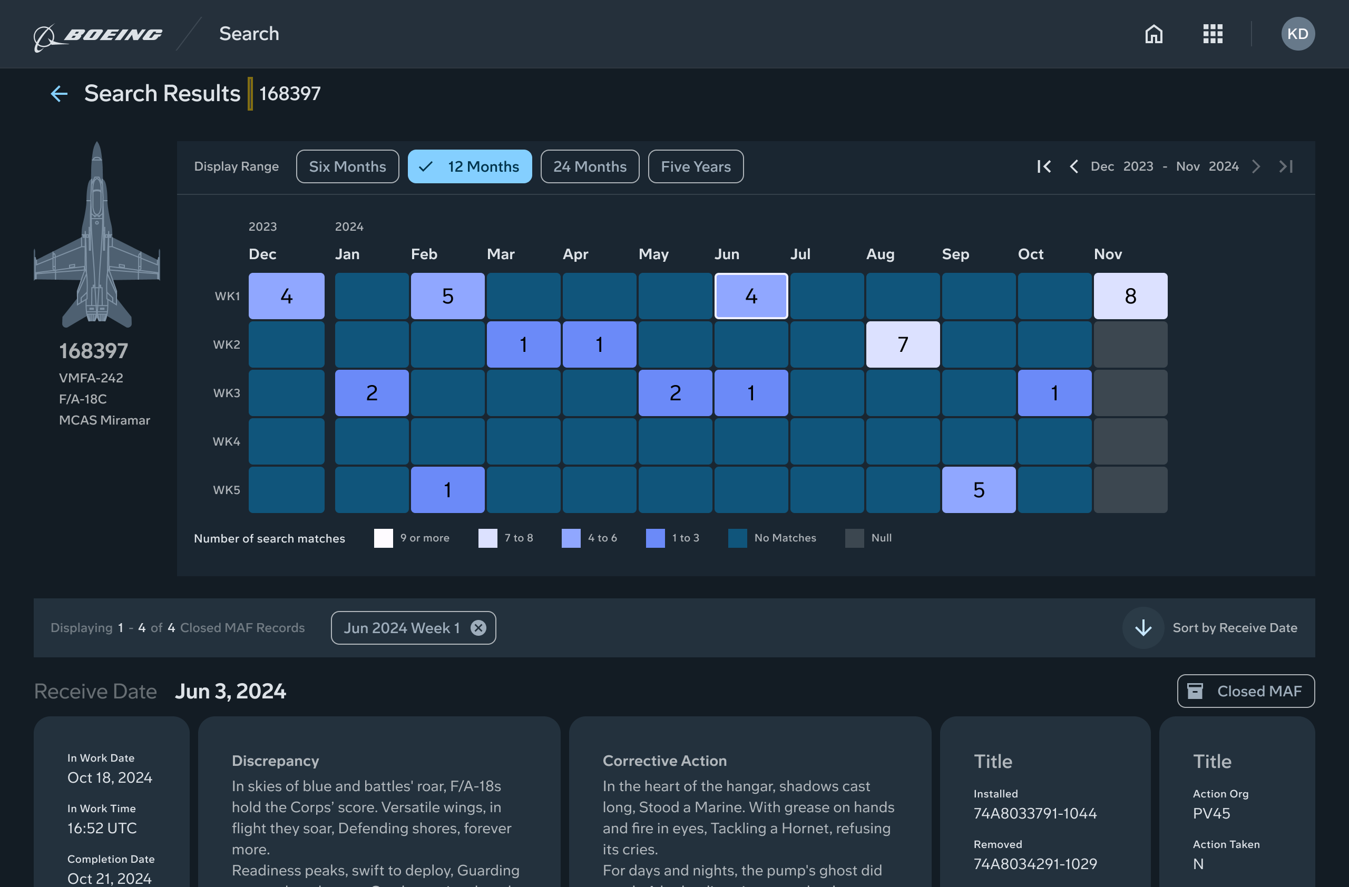Open the apps grid menu
Viewport: 1349px width, 887px height.
coord(1213,34)
